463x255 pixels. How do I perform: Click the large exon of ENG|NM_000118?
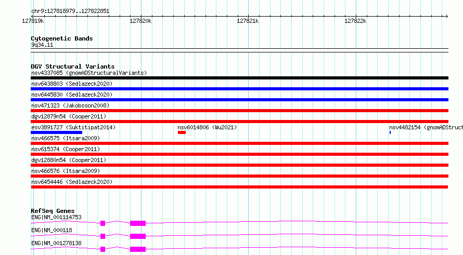[138, 236]
